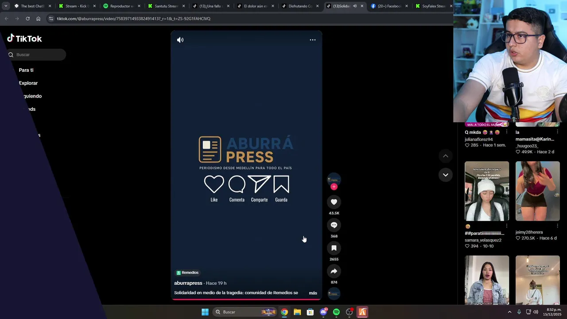Image resolution: width=567 pixels, height=319 pixels.
Task: Open jeimy28herera video thumbnail
Action: (x=538, y=191)
